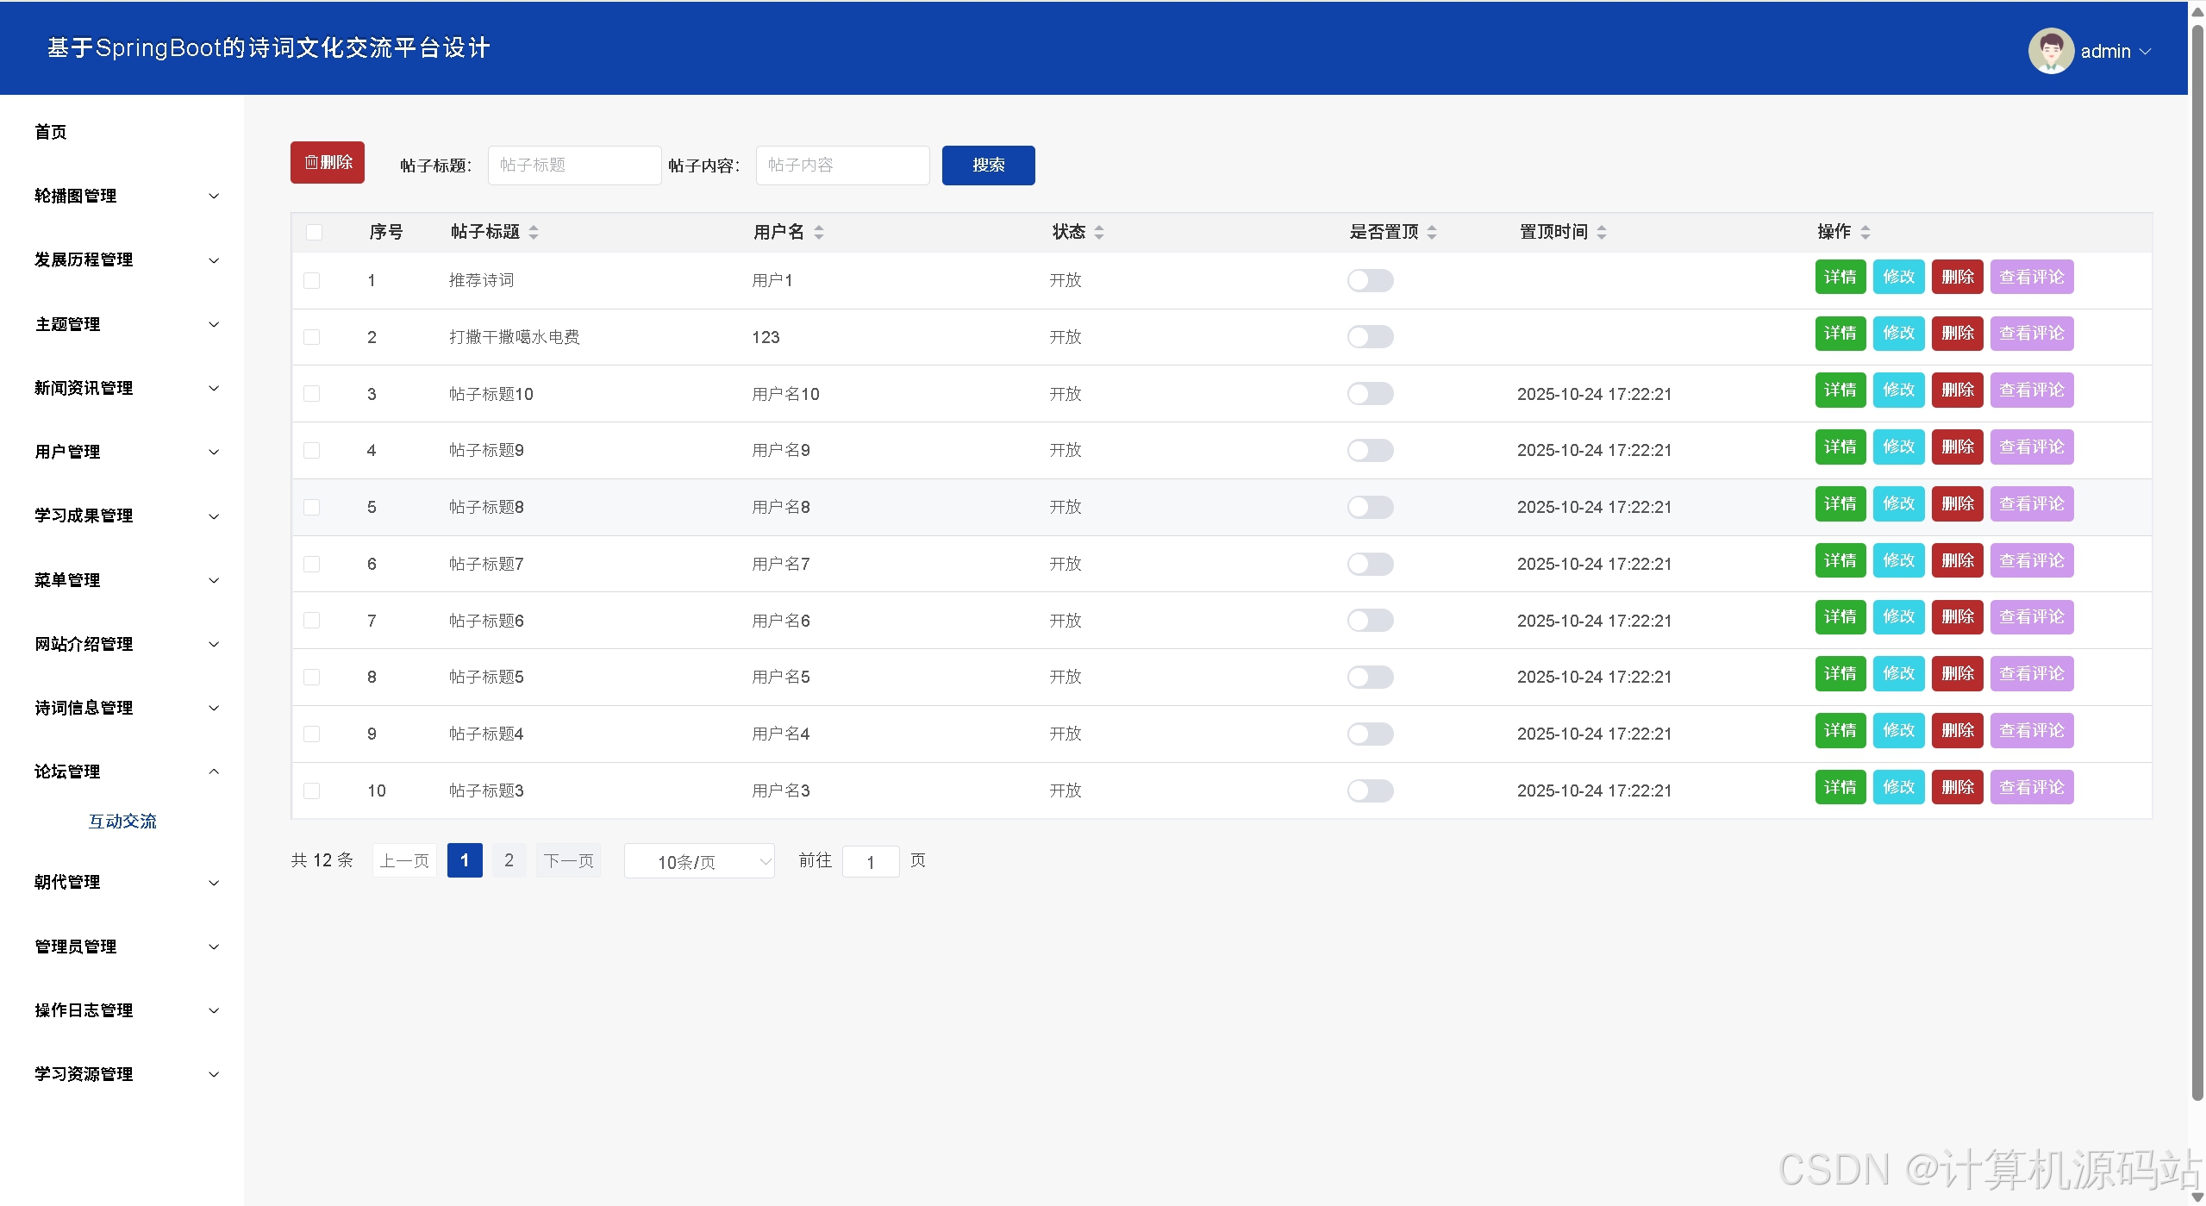Viewport: 2206px width, 1206px height.
Task: Toggle 是否置顶 switch for 帖子标题4
Action: tap(1371, 734)
